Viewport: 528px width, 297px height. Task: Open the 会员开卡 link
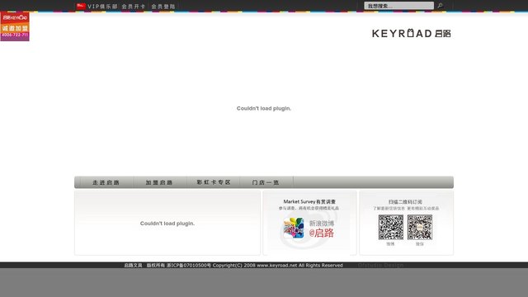pos(134,7)
